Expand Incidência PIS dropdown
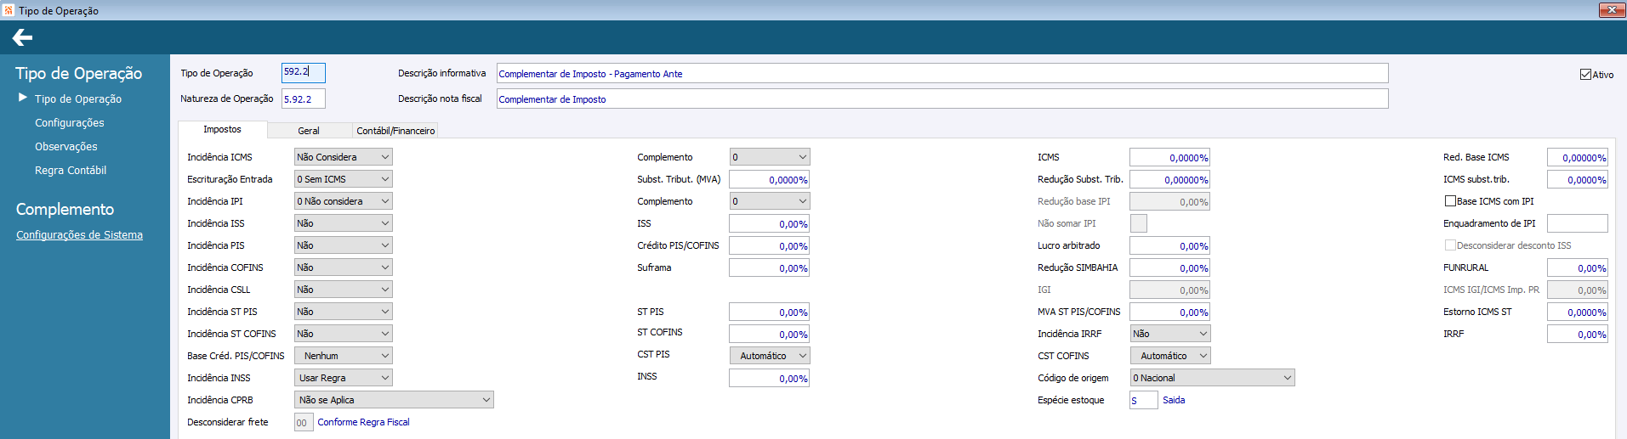Screen dimensions: 1627x439 [x=344, y=245]
